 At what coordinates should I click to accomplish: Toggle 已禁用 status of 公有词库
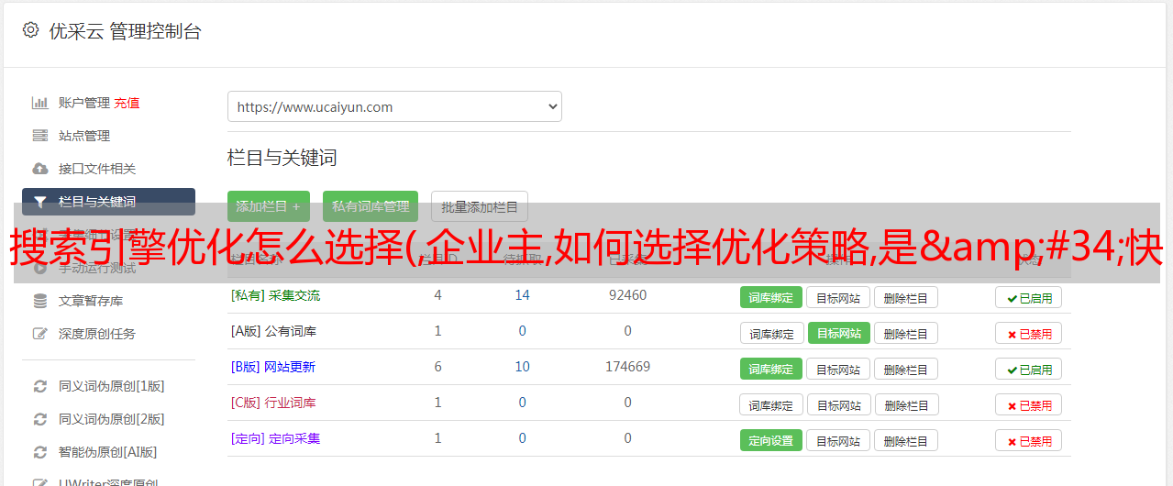(1029, 333)
